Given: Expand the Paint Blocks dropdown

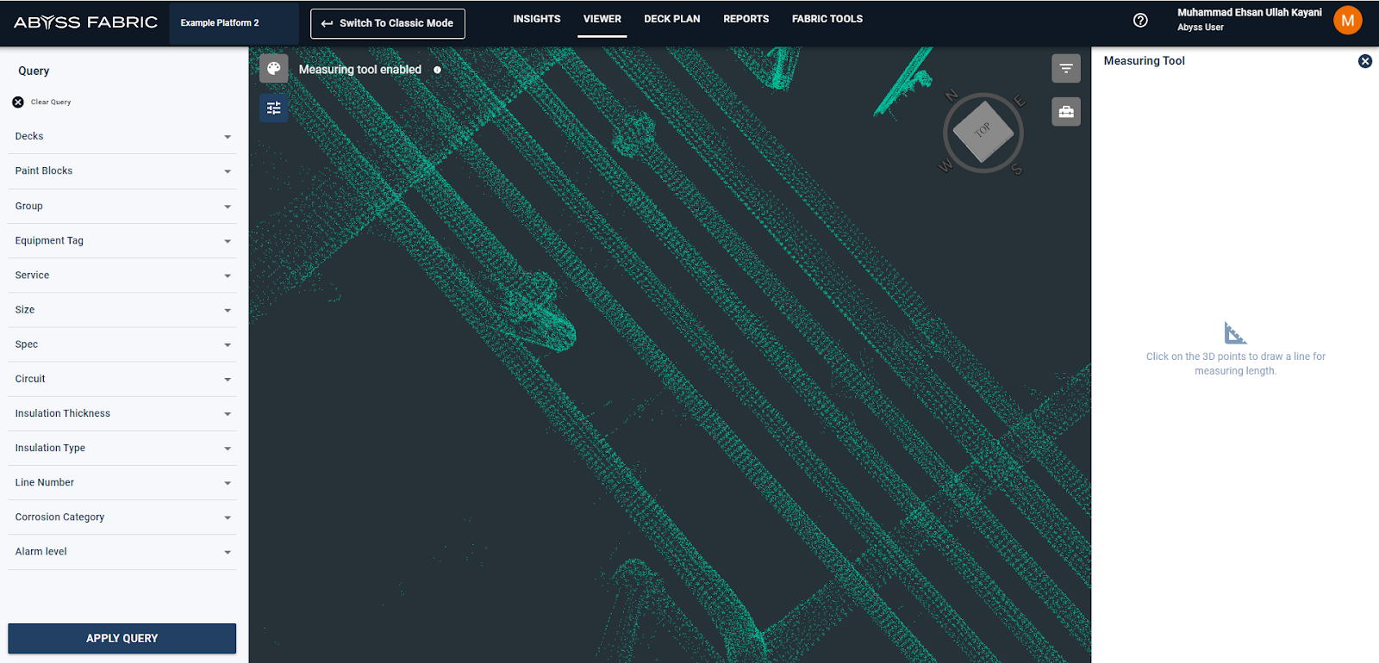Looking at the screenshot, I should pos(122,171).
